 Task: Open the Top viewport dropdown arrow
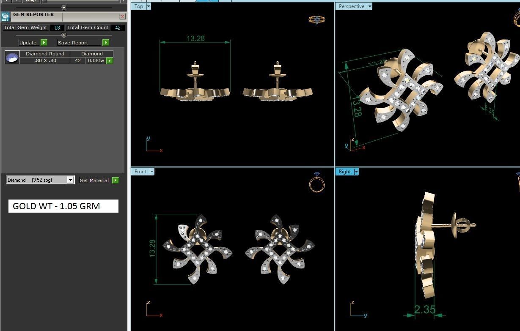(149, 6)
